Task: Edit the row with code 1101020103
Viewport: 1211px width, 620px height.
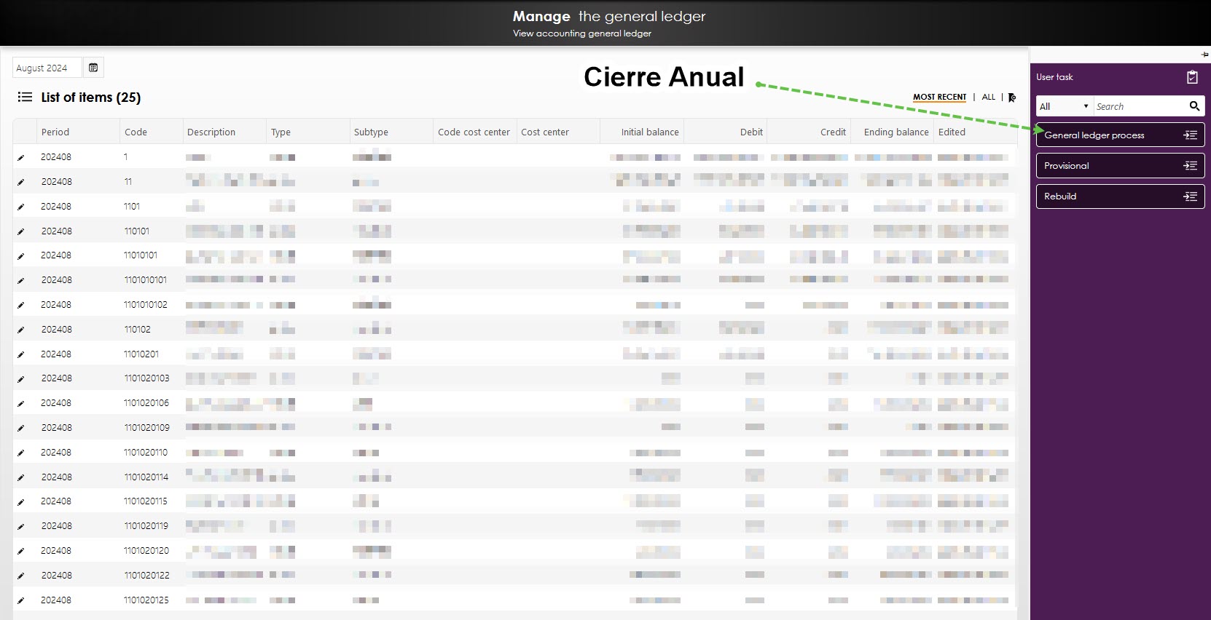Action: pos(21,378)
